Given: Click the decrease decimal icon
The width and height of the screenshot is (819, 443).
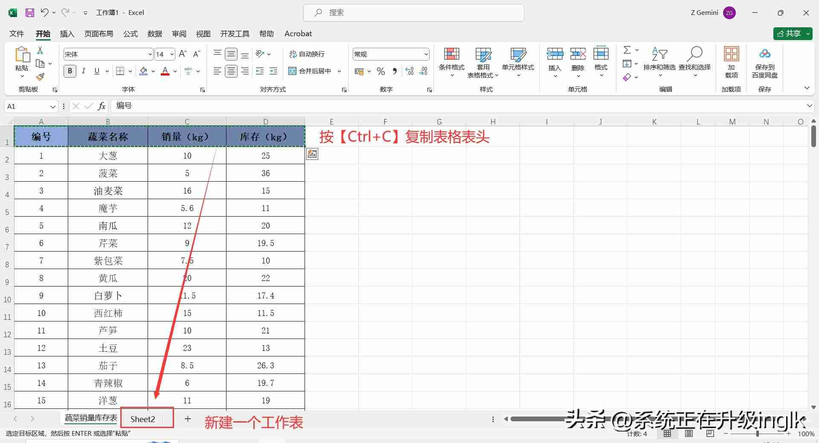Looking at the screenshot, I should click(x=423, y=71).
